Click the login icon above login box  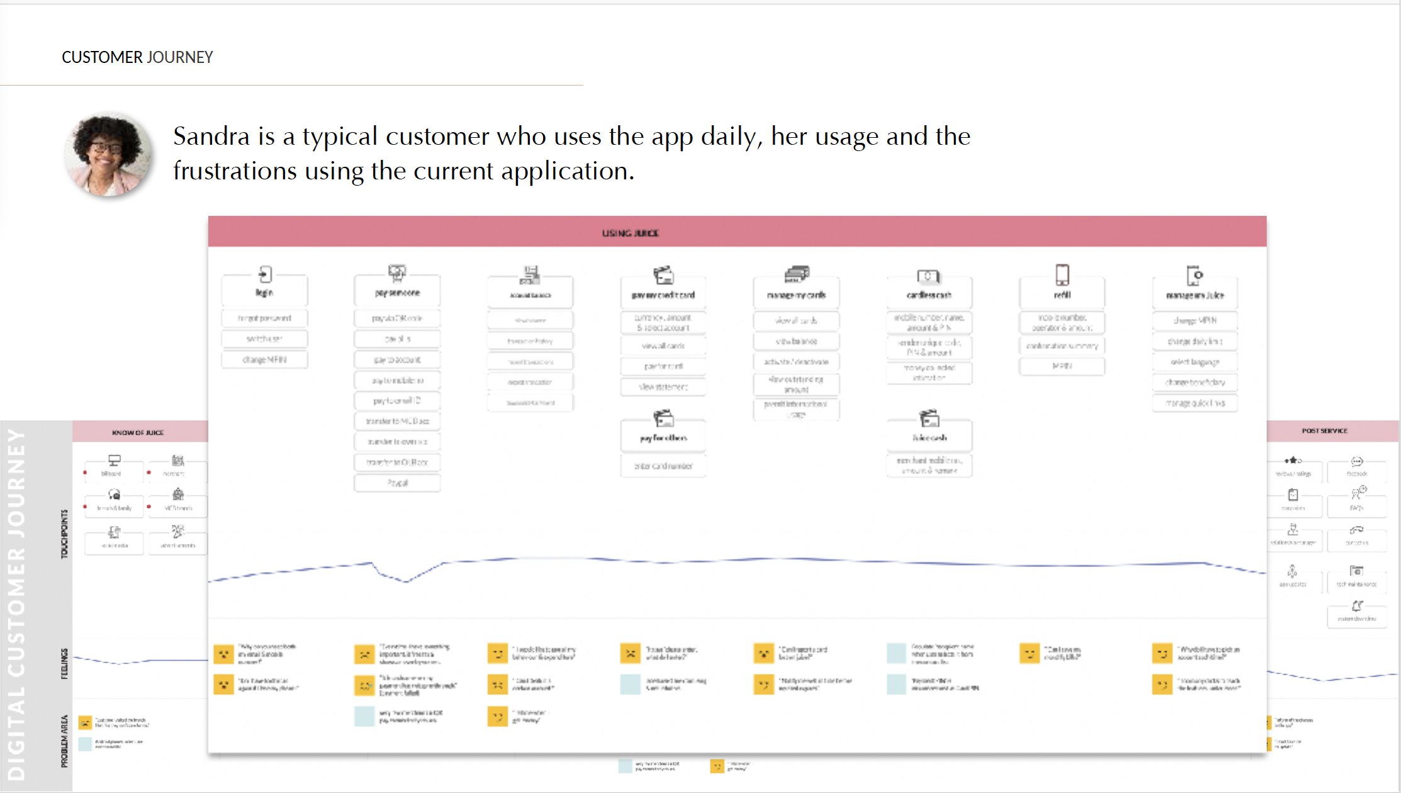click(x=265, y=274)
